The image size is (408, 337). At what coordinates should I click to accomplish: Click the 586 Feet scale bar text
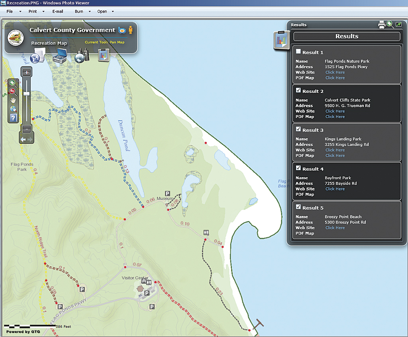pyautogui.click(x=63, y=326)
